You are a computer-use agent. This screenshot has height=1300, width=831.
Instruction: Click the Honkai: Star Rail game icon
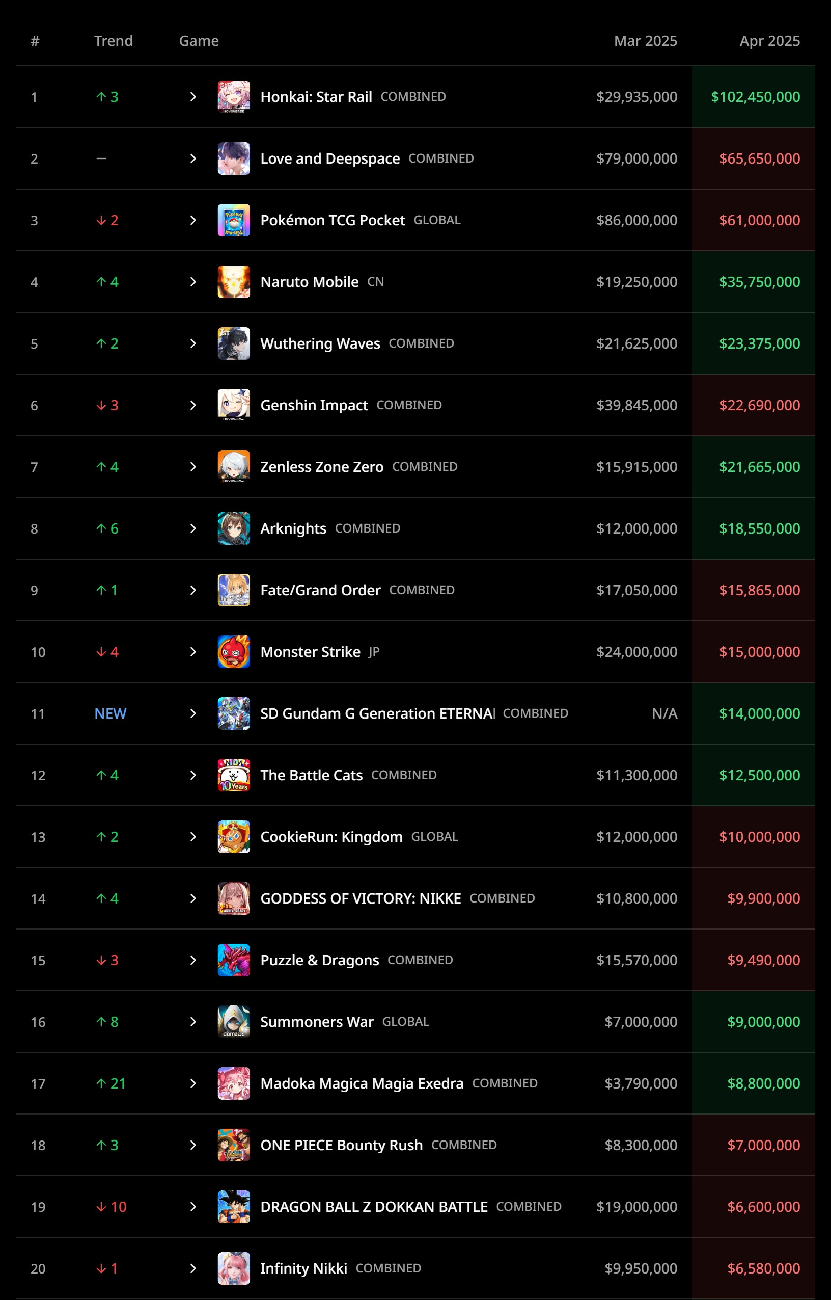(234, 97)
